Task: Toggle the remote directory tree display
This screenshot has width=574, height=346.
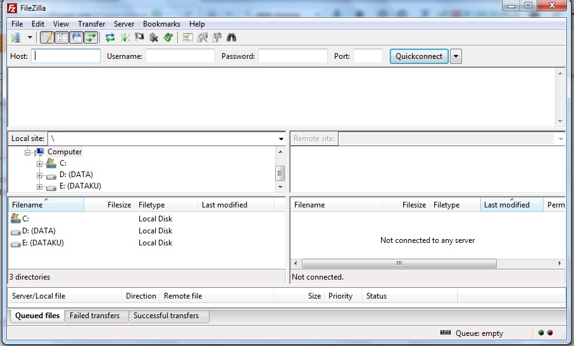Action: [77, 37]
